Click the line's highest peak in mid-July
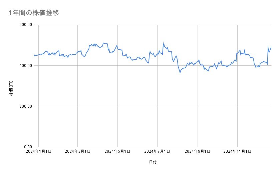The height and width of the screenshot is (173, 280). [x=164, y=43]
